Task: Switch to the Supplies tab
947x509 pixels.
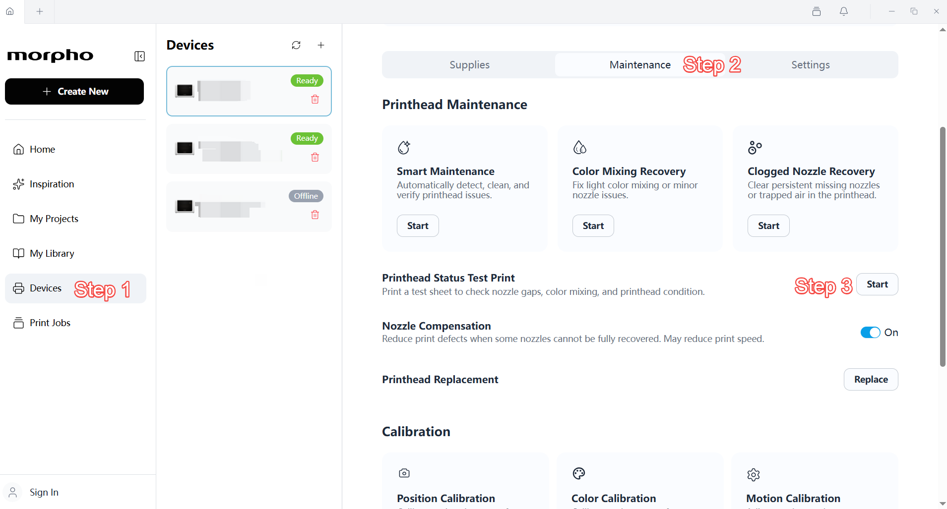Action: (469, 65)
